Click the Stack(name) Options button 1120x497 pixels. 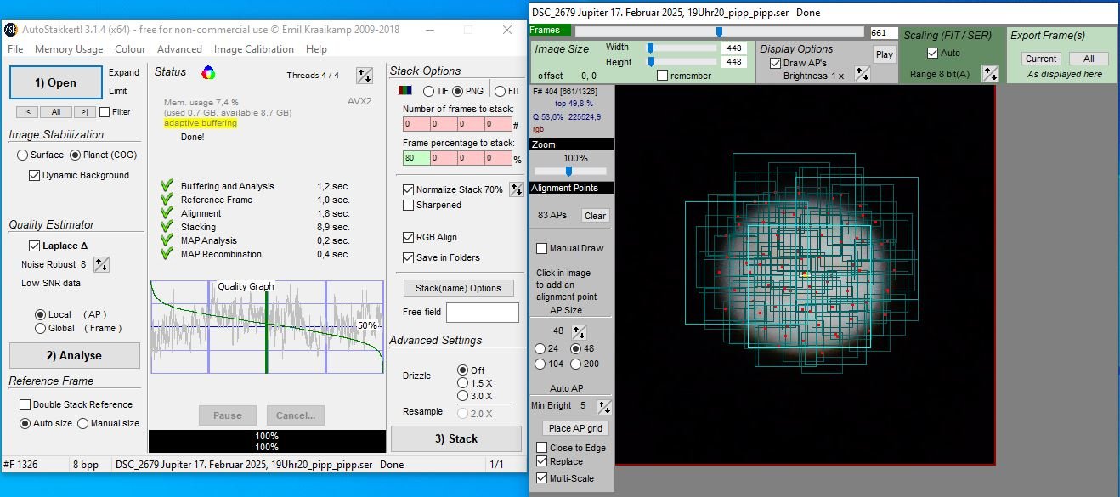458,287
